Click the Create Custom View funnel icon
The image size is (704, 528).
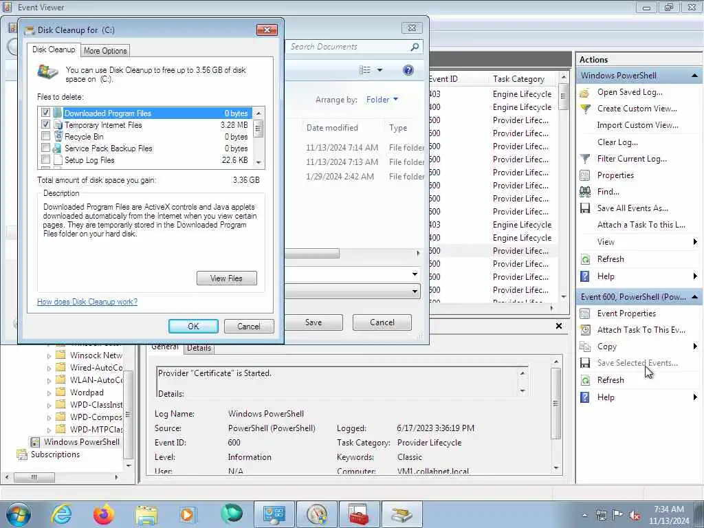pos(584,109)
